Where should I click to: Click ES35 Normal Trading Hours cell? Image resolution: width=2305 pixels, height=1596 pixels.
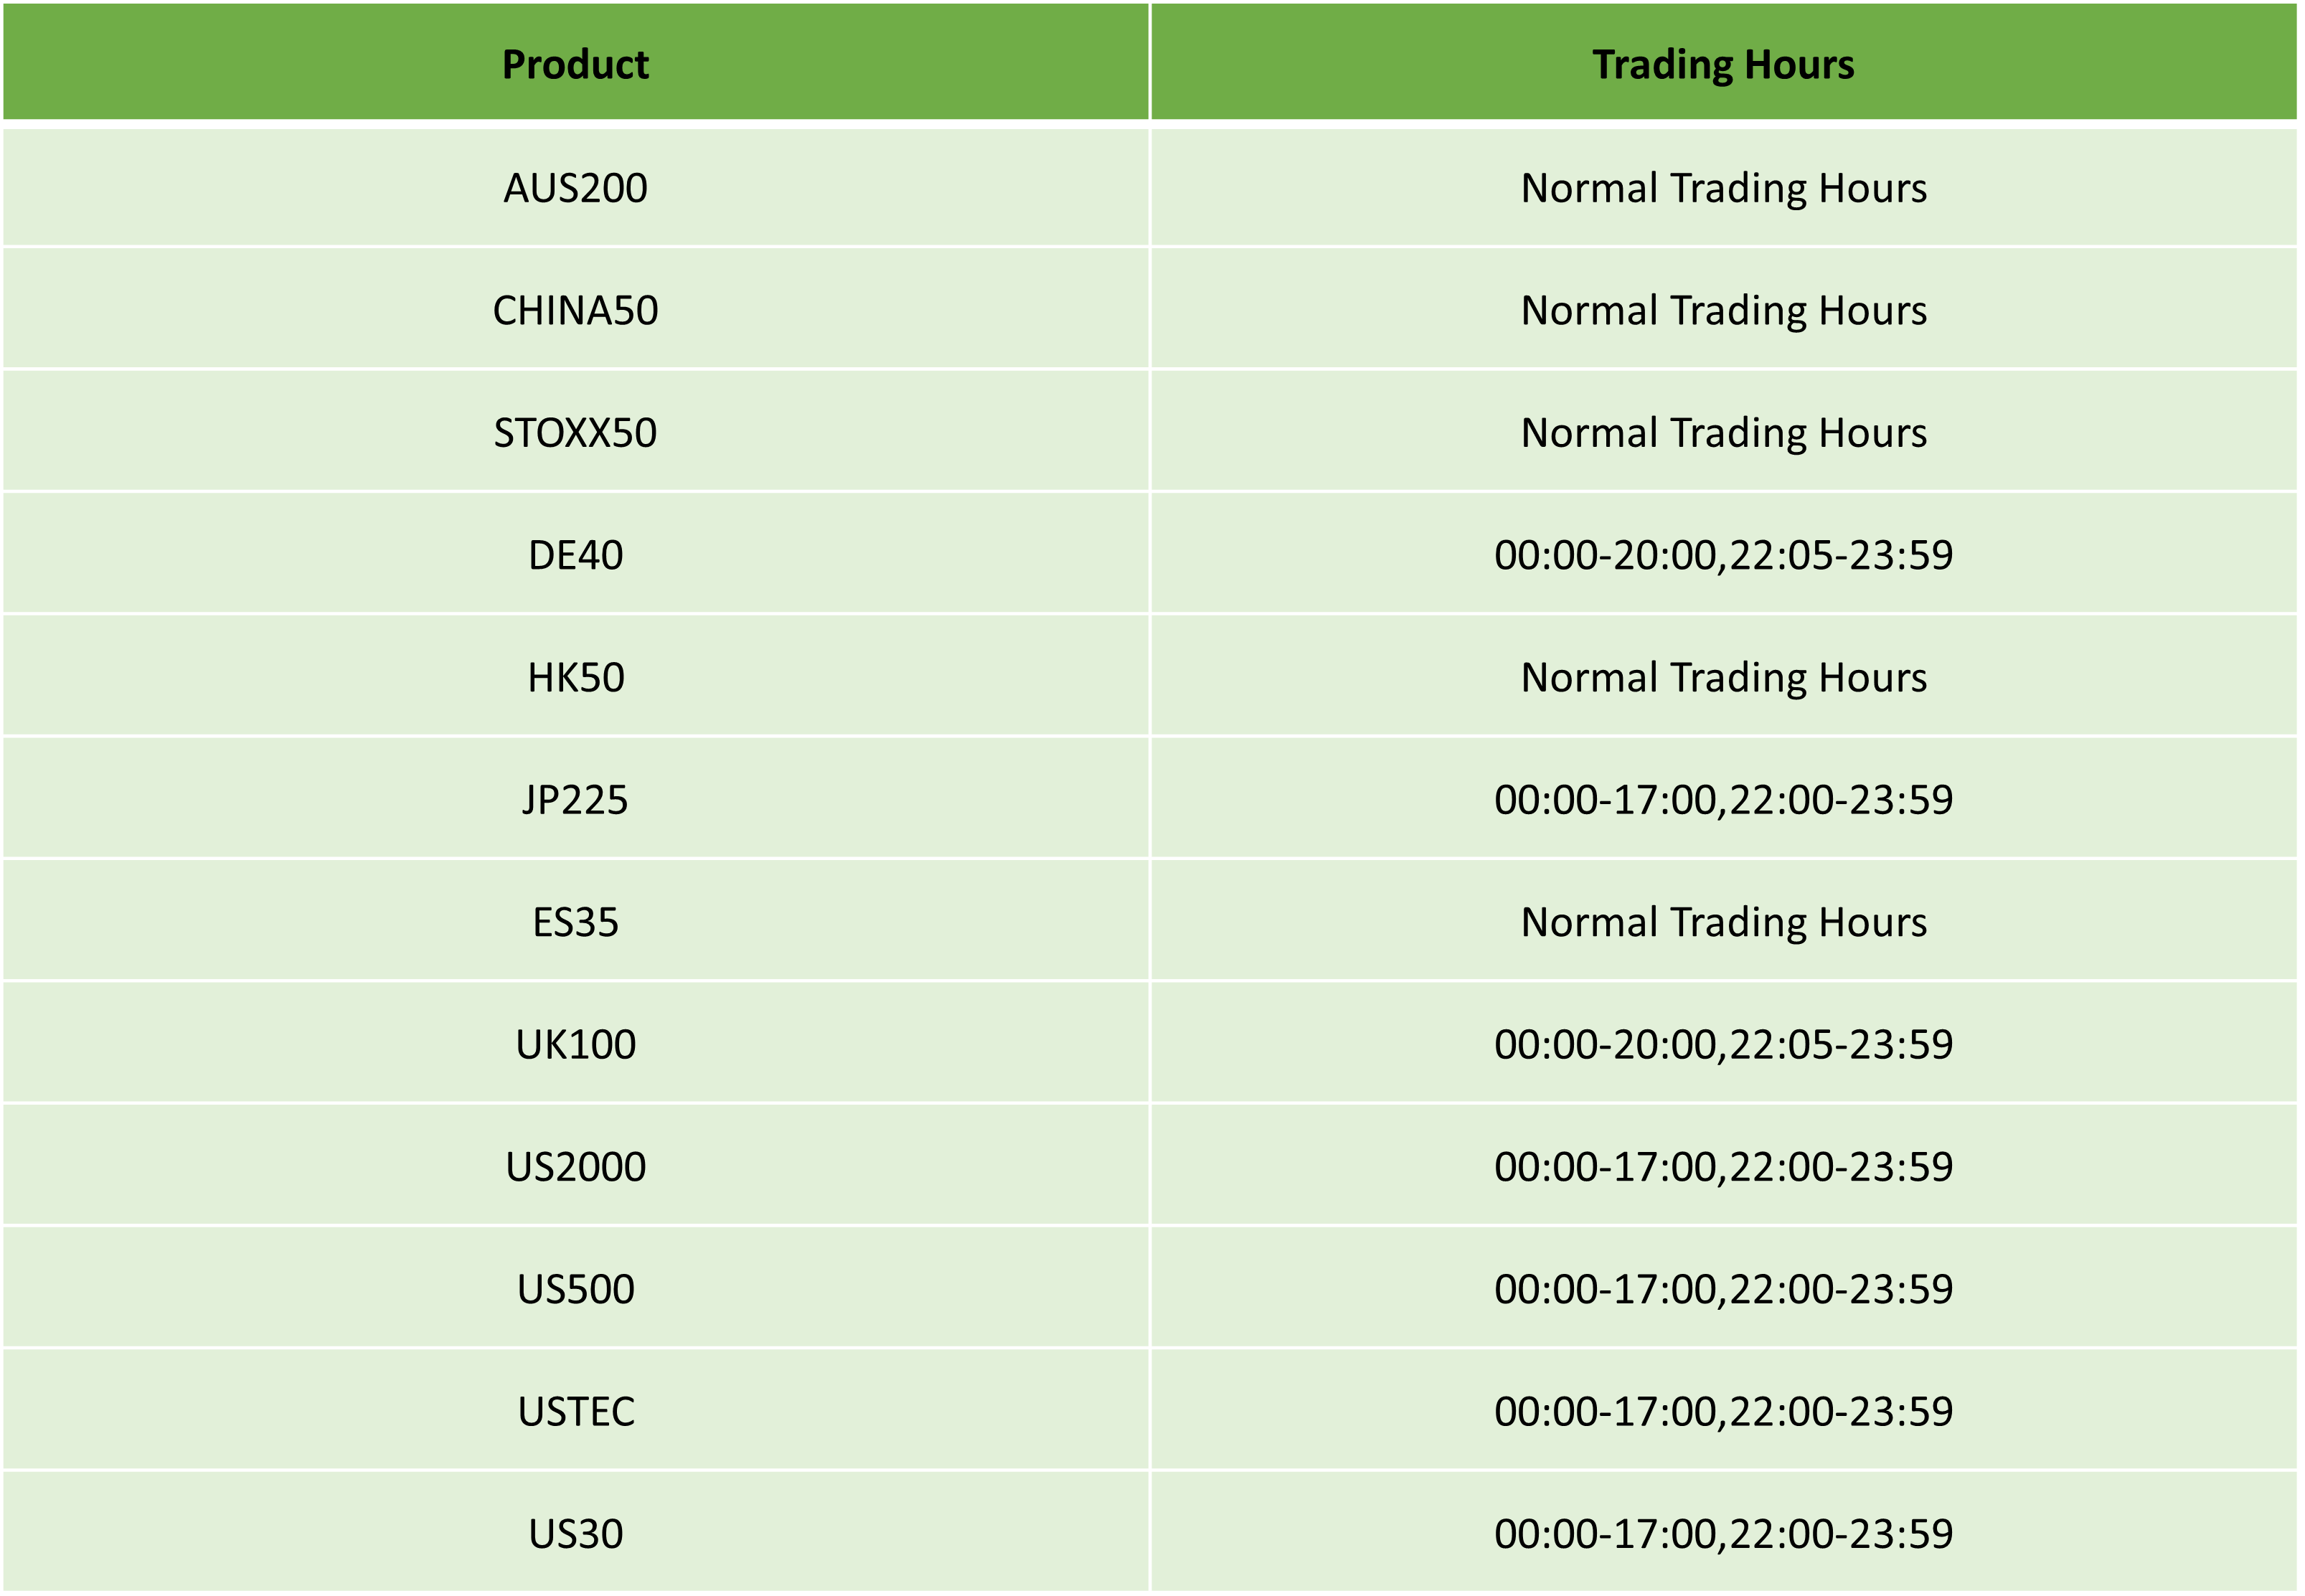click(1725, 922)
